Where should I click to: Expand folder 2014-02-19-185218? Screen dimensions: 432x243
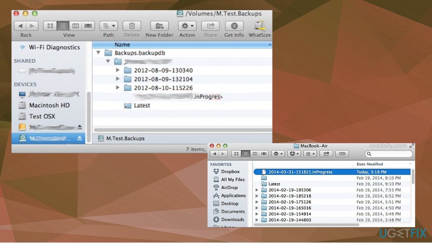pos(257,196)
